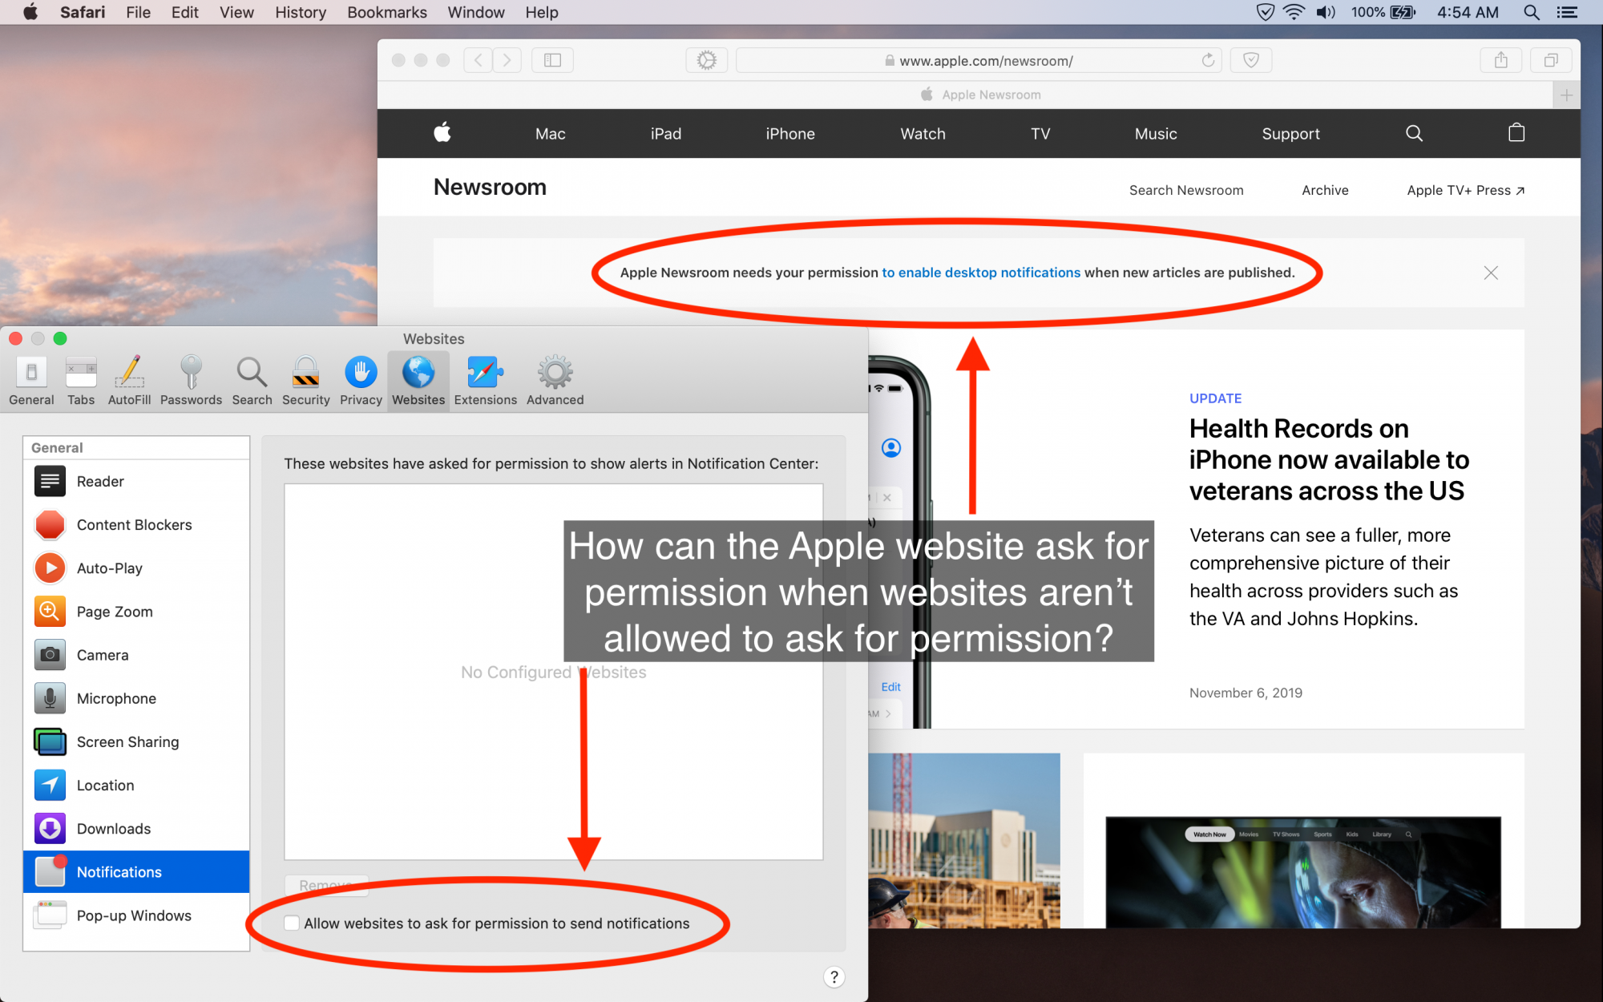Click the reload page icon in address bar

pos(1208,60)
